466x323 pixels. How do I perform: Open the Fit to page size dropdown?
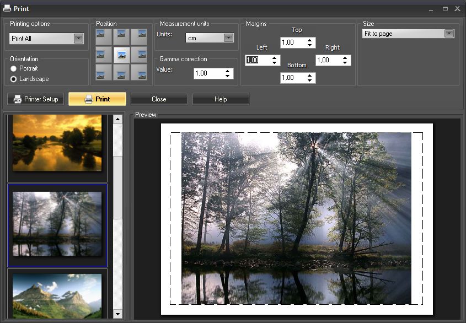(449, 34)
